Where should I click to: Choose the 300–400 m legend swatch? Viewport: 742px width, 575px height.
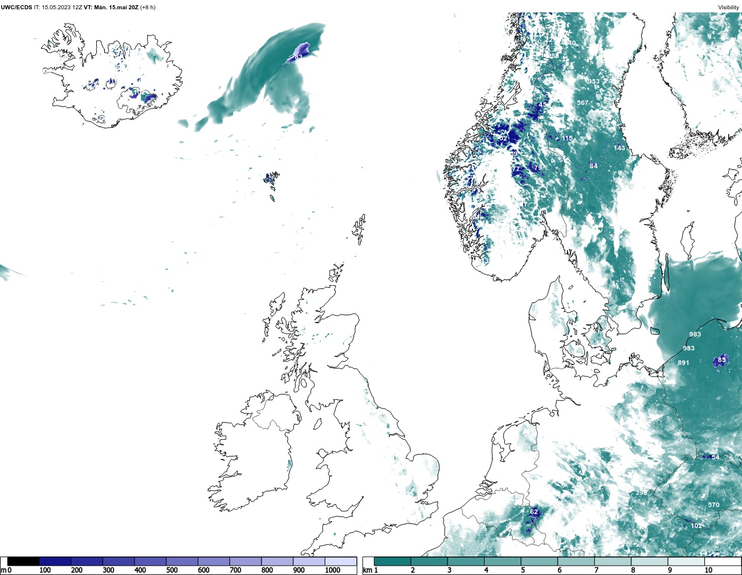pos(119,562)
